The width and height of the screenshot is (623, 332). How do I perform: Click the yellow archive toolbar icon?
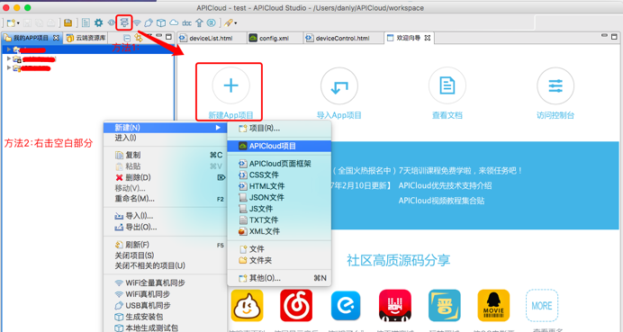[68, 23]
